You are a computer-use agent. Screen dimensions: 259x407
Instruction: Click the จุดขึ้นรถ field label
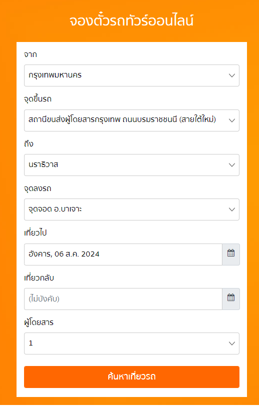[38, 99]
